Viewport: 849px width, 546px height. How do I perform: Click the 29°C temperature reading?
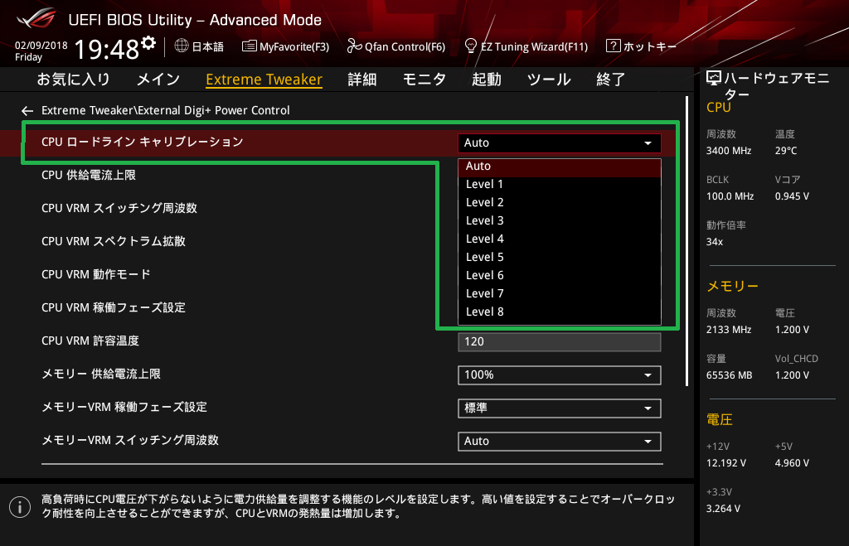[786, 151]
